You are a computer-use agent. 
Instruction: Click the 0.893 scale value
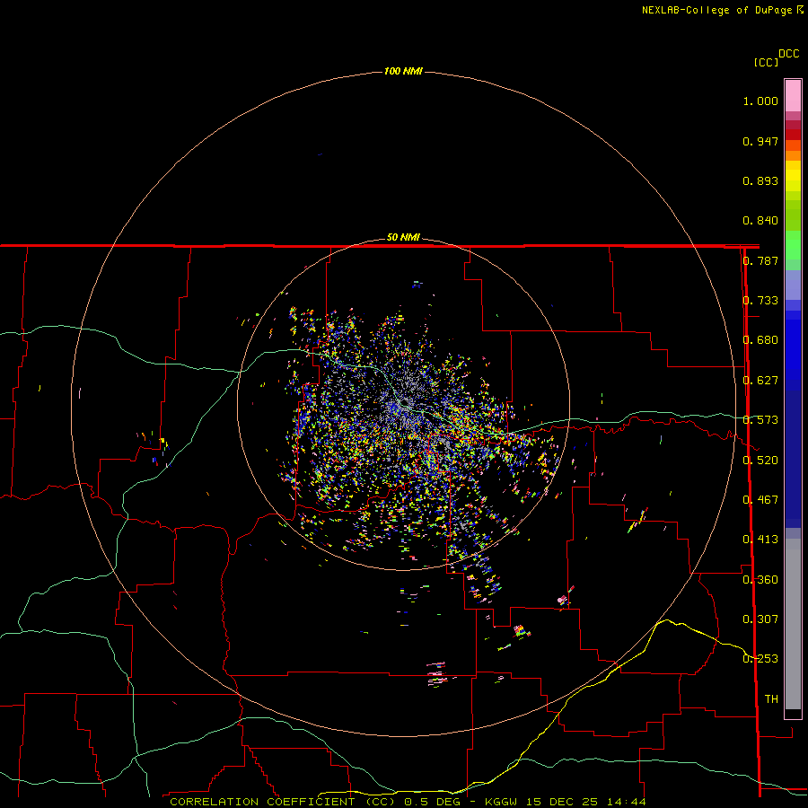tap(760, 180)
